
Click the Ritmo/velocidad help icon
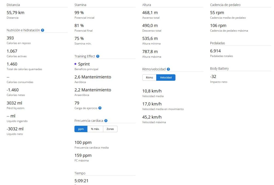(x=168, y=69)
